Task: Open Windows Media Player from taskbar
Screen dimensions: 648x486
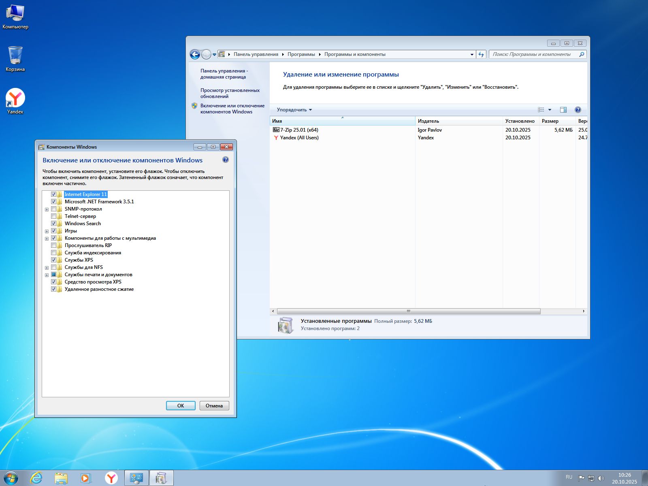Action: (85, 478)
